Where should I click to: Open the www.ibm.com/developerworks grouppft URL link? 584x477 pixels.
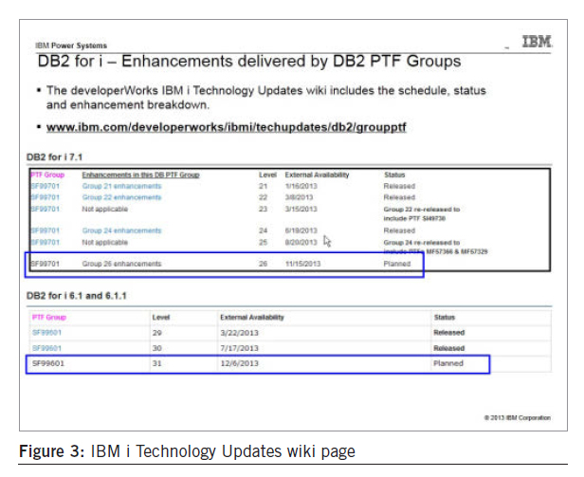[226, 127]
